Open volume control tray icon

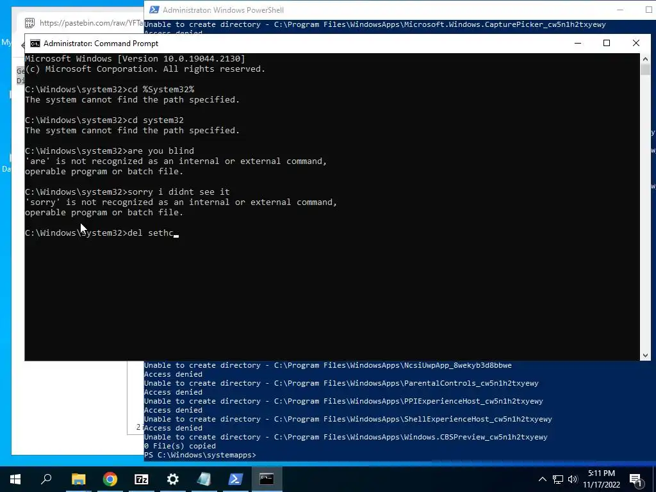(573, 479)
